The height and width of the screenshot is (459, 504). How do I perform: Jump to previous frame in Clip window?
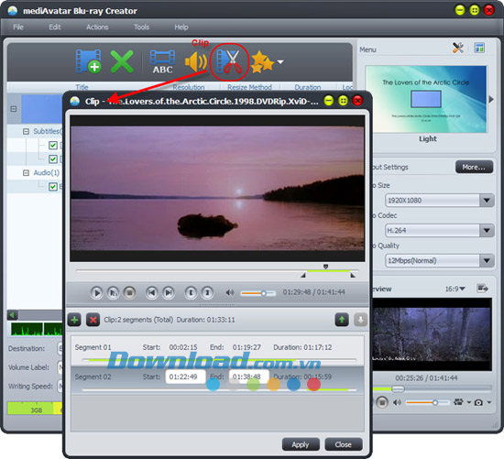tap(152, 292)
